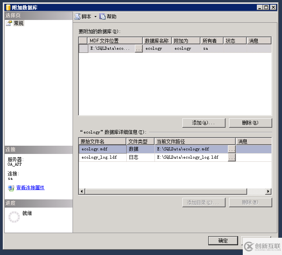
Task: Click the 帮助 toolbar label
Action: [x=111, y=17]
